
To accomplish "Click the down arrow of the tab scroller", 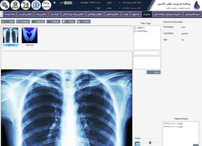I will [x=1, y=16].
